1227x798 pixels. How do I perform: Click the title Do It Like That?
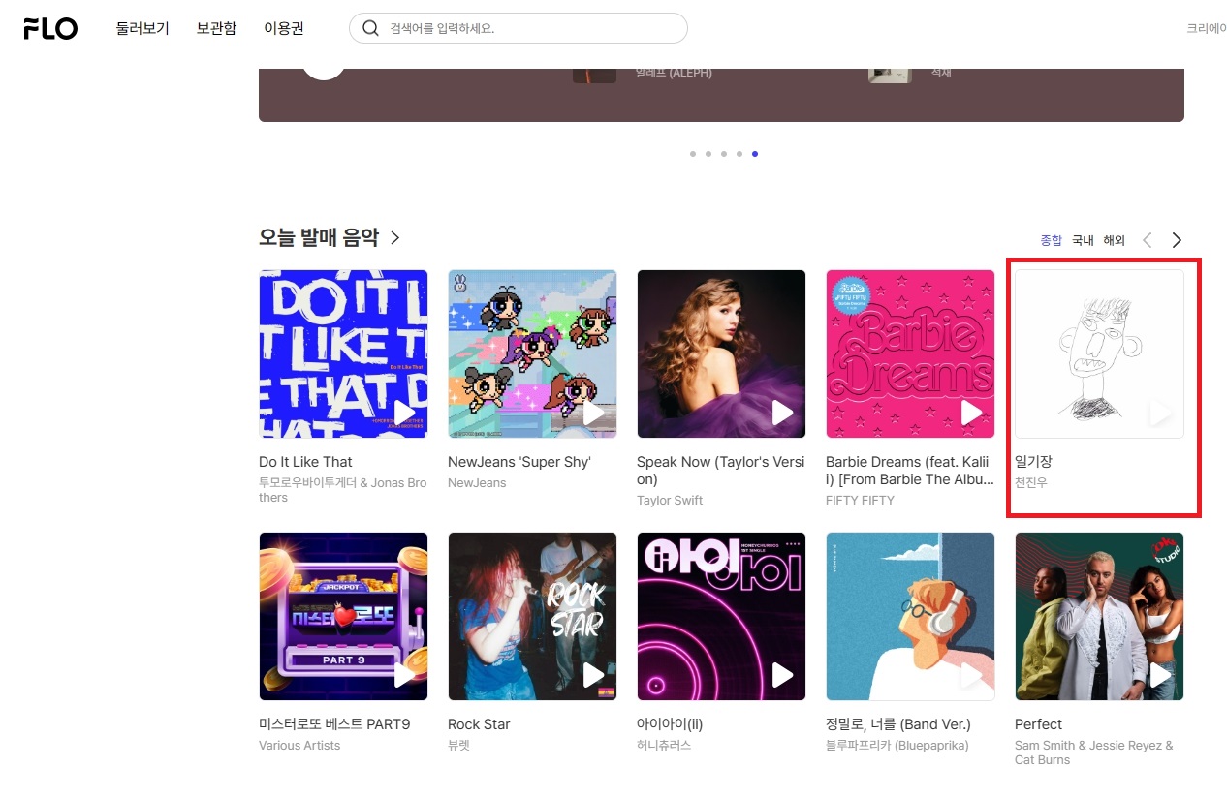(305, 462)
